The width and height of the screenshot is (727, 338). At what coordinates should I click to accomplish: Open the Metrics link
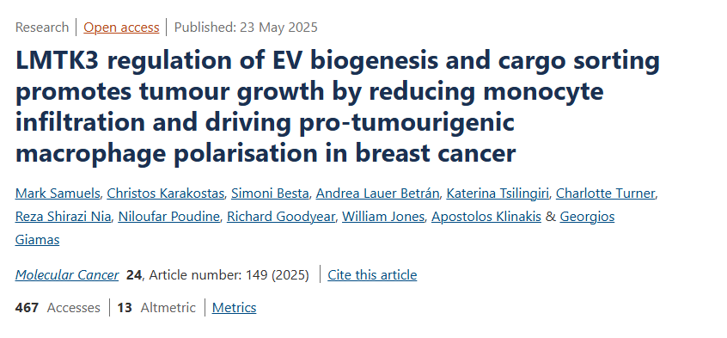pyautogui.click(x=234, y=307)
